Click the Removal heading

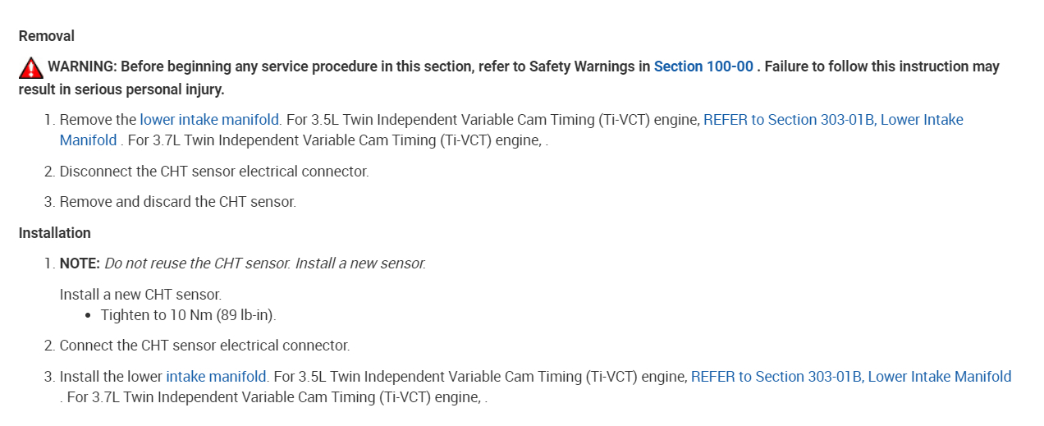pos(47,36)
